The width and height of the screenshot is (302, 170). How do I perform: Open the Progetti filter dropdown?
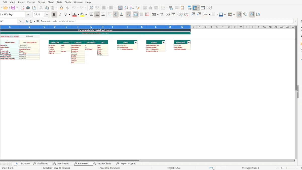(x=164, y=42)
